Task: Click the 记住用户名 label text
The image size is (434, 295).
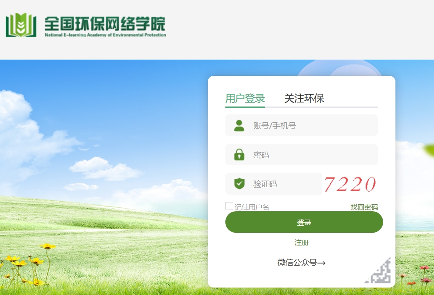Action: click(x=252, y=207)
